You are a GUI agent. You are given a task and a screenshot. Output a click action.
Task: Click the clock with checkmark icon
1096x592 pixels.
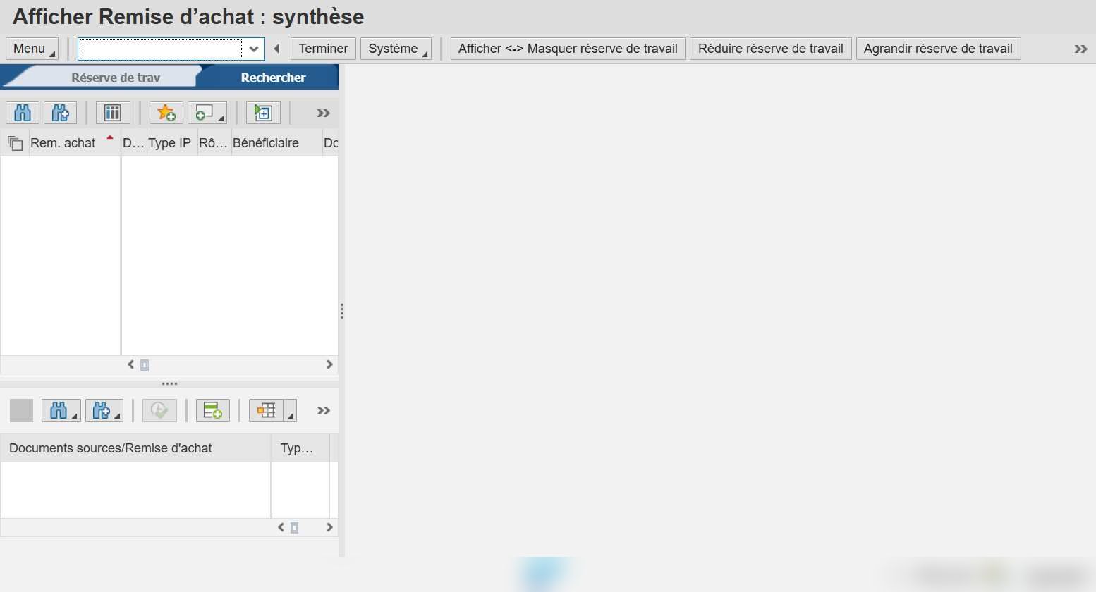pyautogui.click(x=159, y=410)
